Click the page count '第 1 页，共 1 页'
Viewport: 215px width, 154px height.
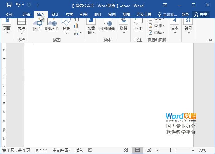[x=16, y=150]
